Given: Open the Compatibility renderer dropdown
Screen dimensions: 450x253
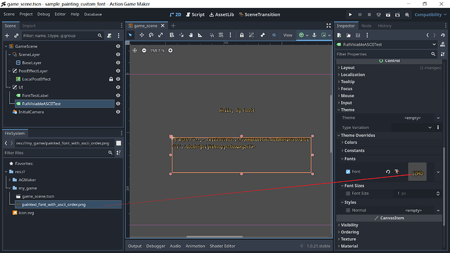Looking at the screenshot, I should (430, 14).
